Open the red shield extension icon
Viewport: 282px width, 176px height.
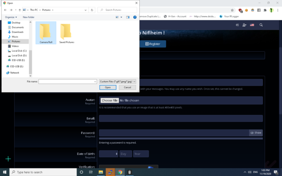(x=240, y=11)
